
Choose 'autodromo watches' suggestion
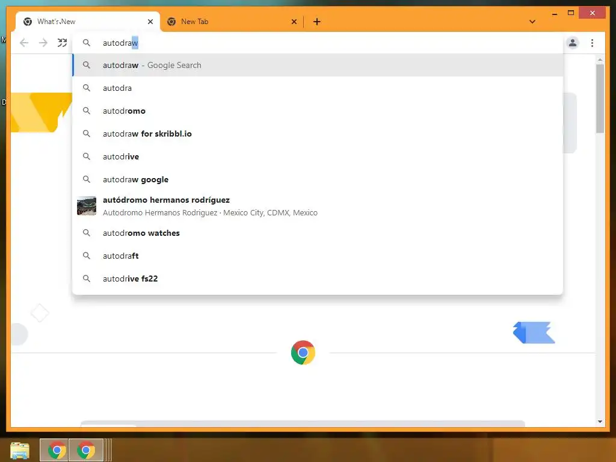318,233
